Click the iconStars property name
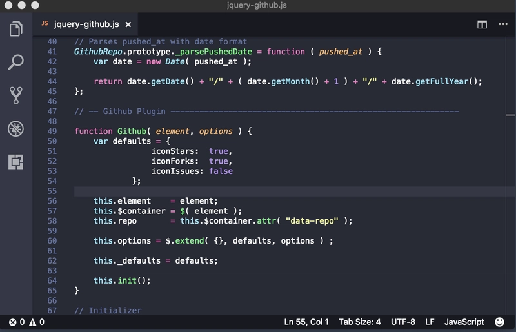516x332 pixels. pos(173,151)
